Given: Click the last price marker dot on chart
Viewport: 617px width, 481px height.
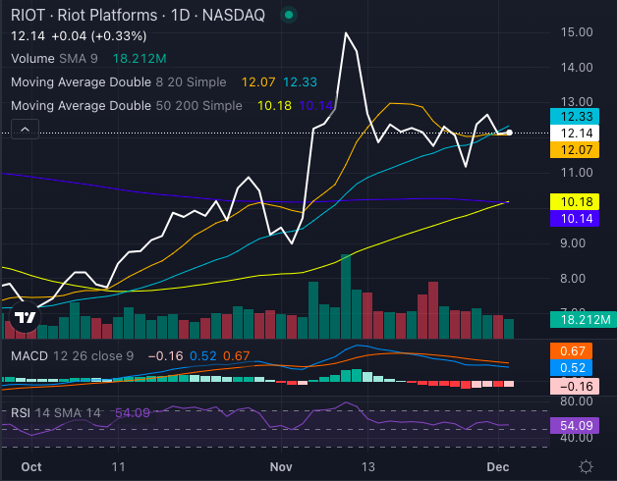Looking at the screenshot, I should coord(509,132).
